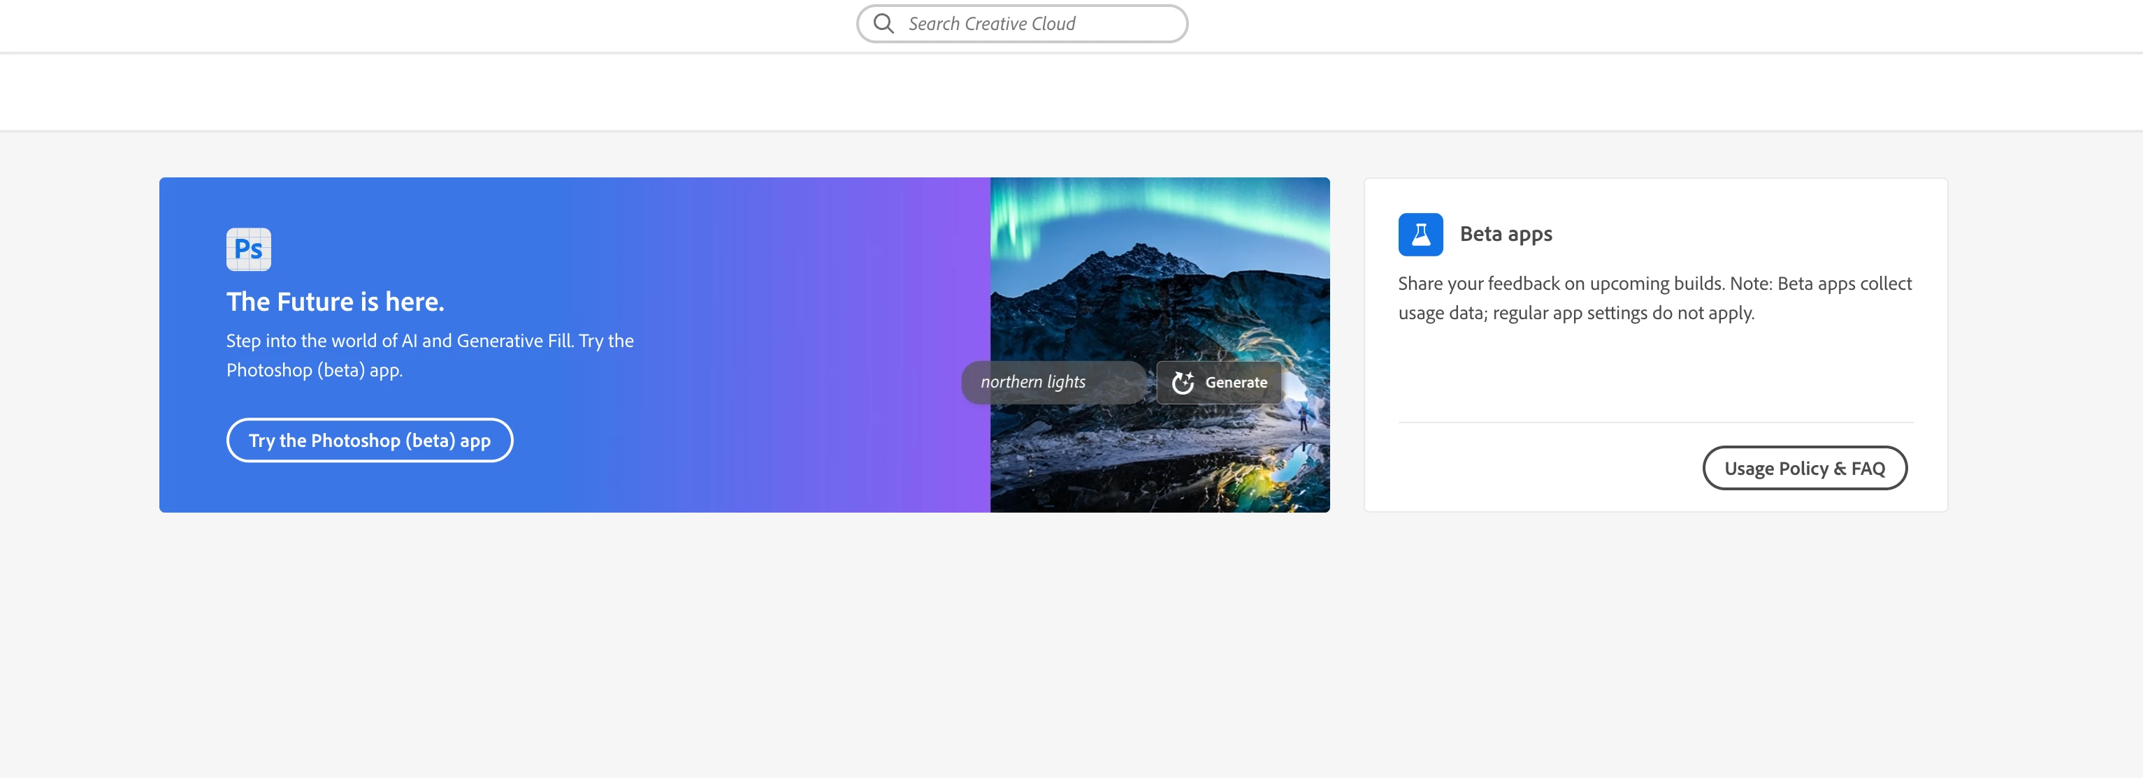Open Try the Photoshop (beta) app
Screen dimensions: 2143x778
coord(369,441)
